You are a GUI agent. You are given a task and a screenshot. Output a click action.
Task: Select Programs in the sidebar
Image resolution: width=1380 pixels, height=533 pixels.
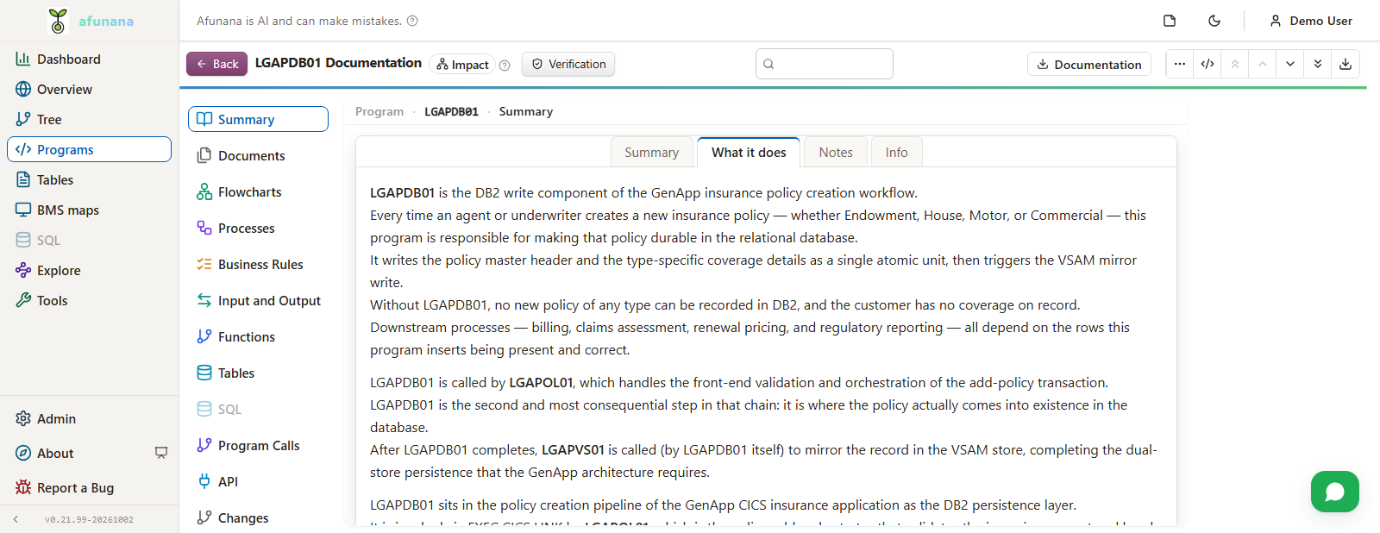(x=89, y=149)
